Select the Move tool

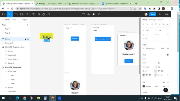(9, 14)
